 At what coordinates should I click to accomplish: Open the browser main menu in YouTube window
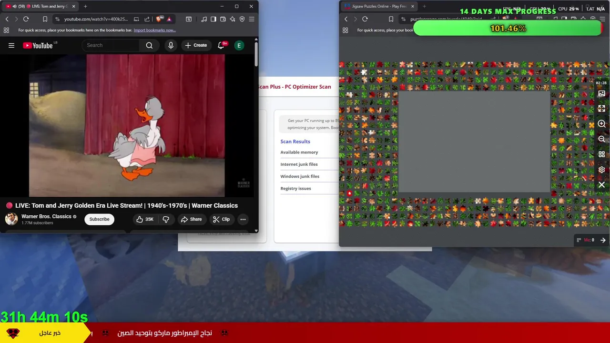click(252, 19)
